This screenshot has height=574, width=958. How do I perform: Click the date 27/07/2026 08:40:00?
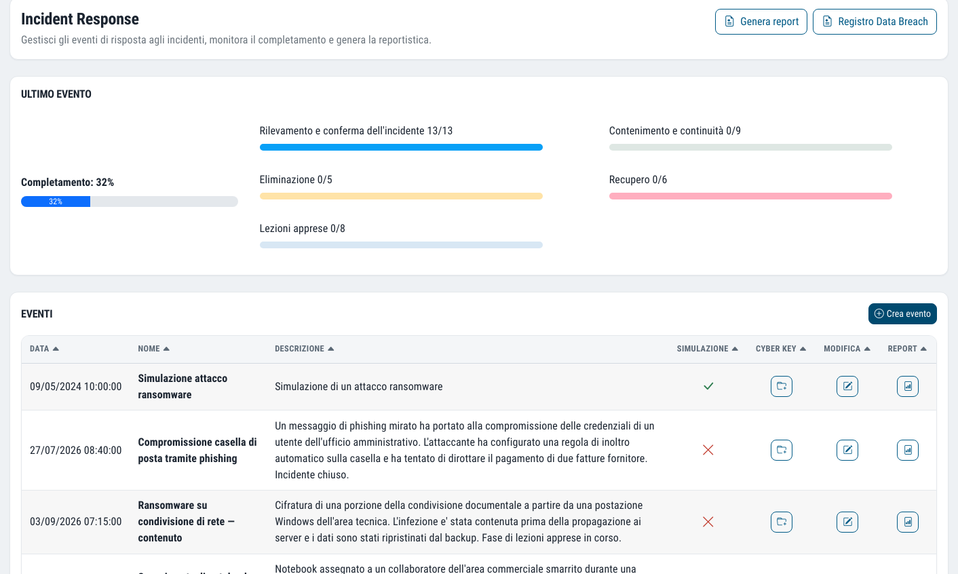point(76,451)
